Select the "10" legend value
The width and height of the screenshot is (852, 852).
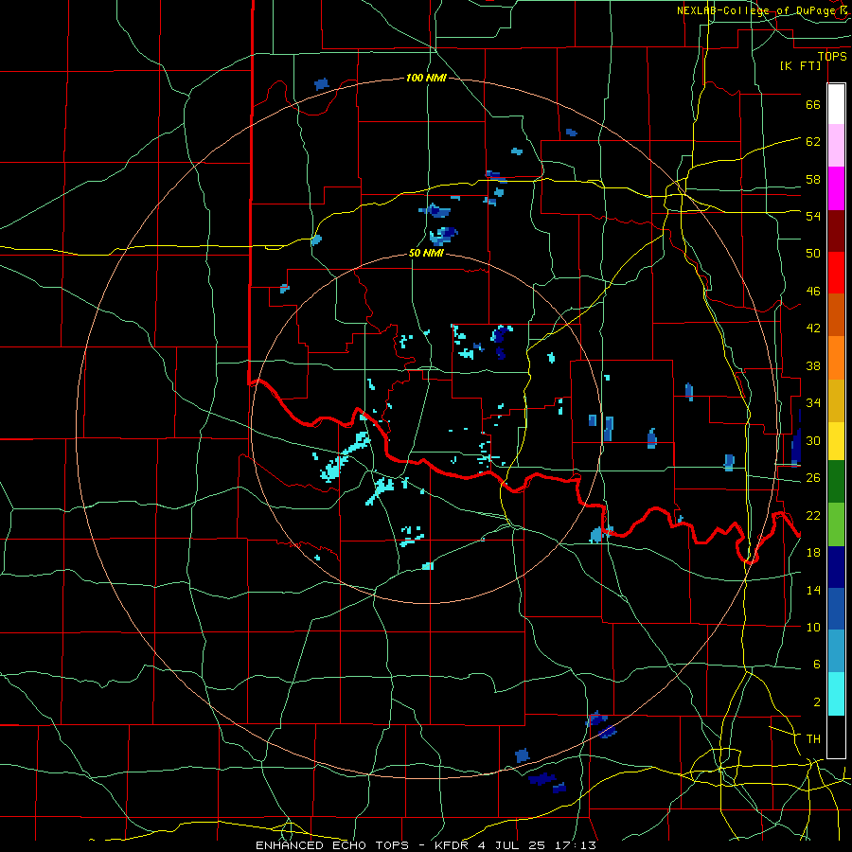[813, 627]
